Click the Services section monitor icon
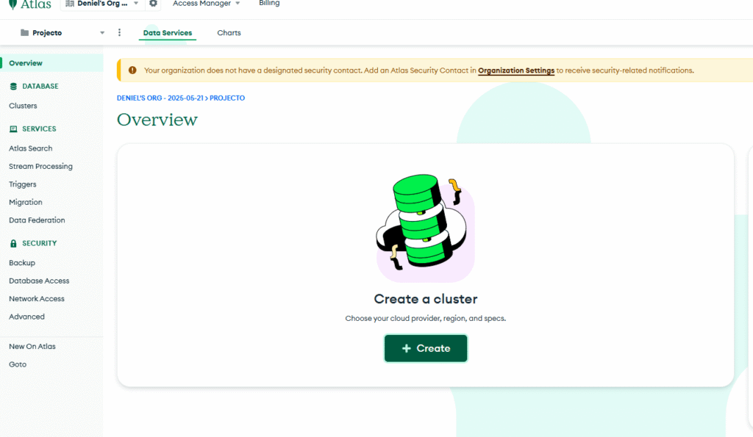This screenshot has width=753, height=437. pyautogui.click(x=13, y=129)
